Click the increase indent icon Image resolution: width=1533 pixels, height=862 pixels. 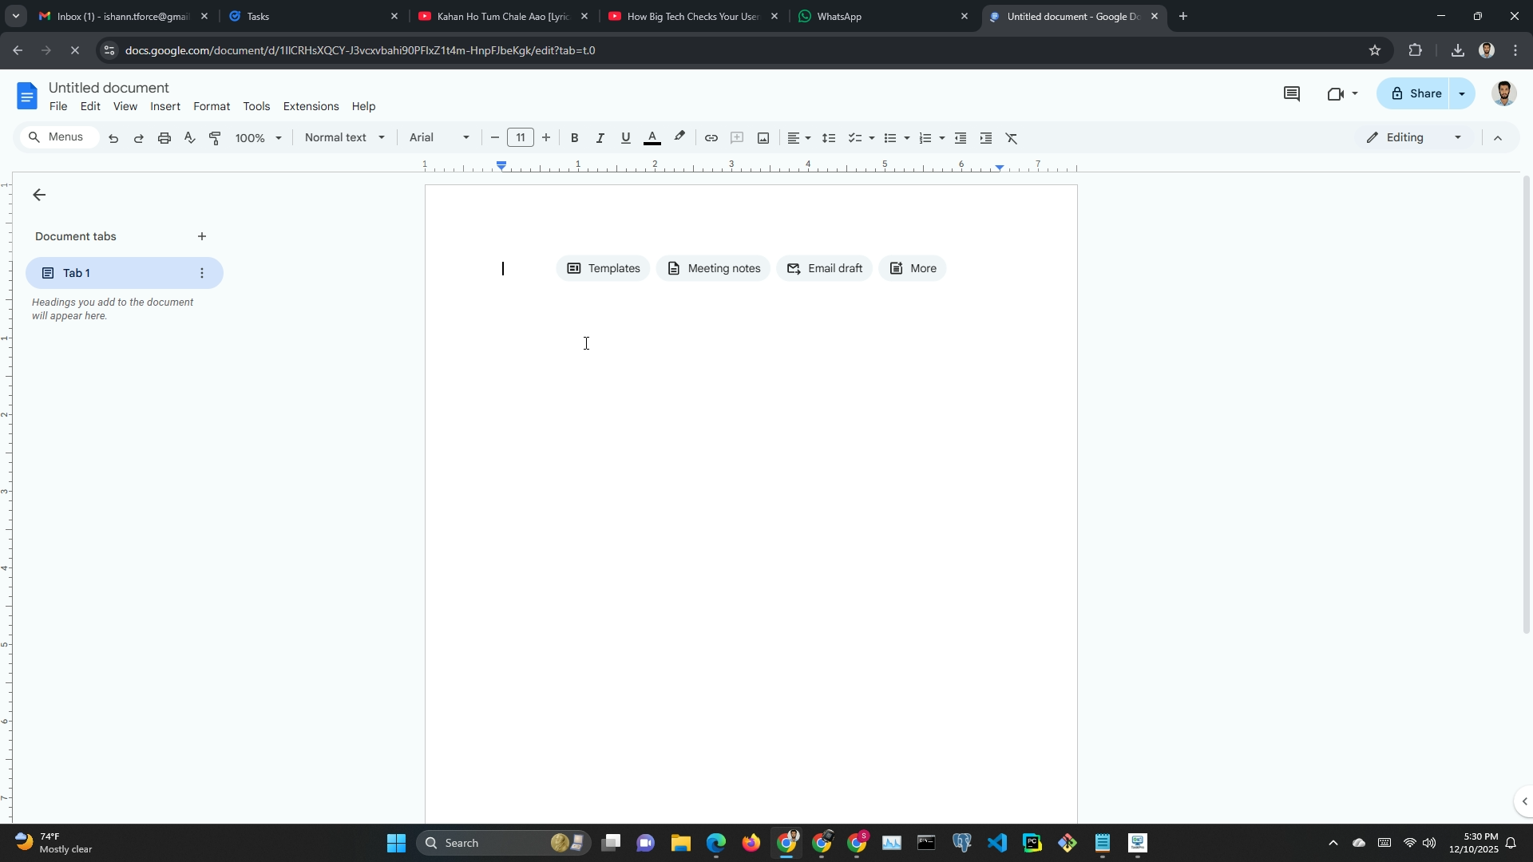pyautogui.click(x=986, y=138)
